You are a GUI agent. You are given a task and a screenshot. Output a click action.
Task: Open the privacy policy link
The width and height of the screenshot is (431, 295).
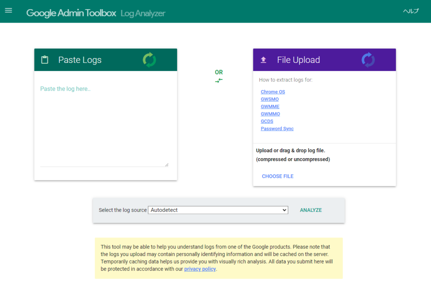[200, 269]
